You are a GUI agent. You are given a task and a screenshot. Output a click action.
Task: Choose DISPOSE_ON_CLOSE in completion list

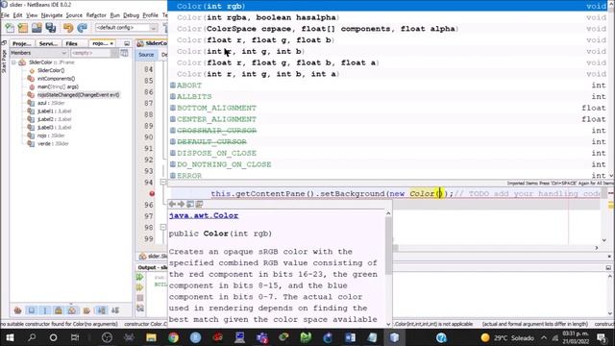coord(388,153)
